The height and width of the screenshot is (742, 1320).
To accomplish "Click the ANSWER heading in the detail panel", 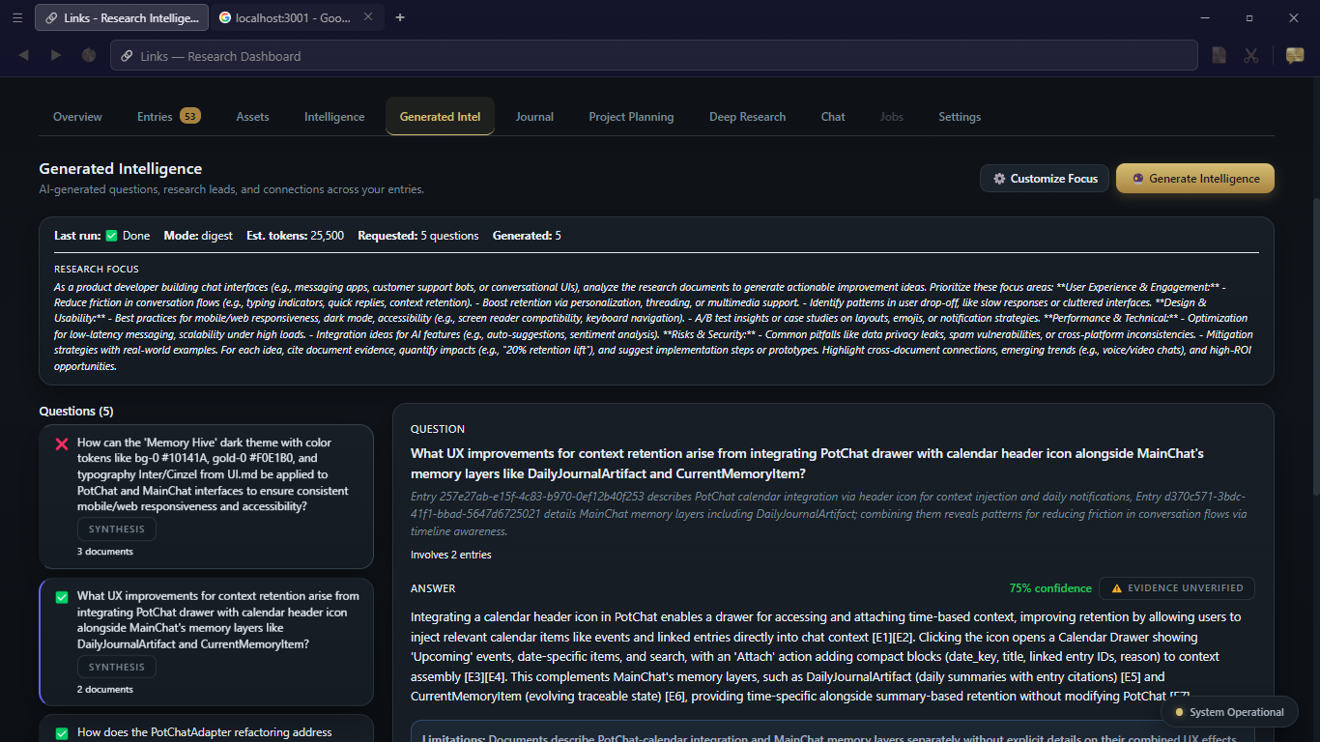I will 433,588.
